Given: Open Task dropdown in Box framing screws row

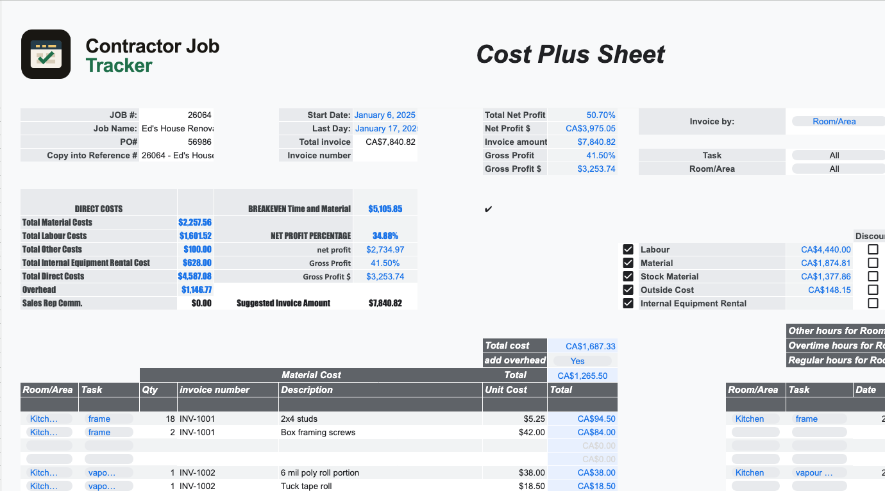Looking at the screenshot, I should click(x=108, y=432).
